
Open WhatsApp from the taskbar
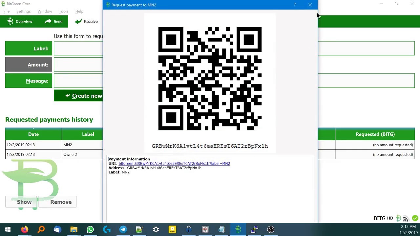tap(90, 229)
